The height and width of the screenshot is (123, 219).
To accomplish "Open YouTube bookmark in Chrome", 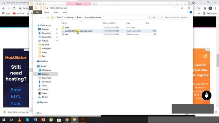I will tap(19, 13).
